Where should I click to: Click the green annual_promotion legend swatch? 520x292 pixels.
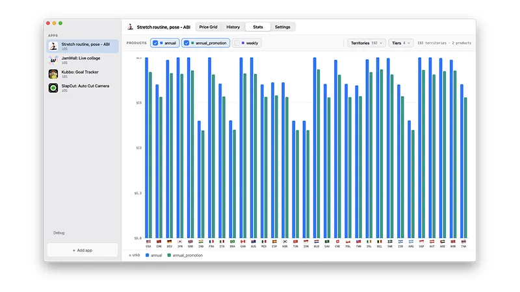[x=169, y=255]
